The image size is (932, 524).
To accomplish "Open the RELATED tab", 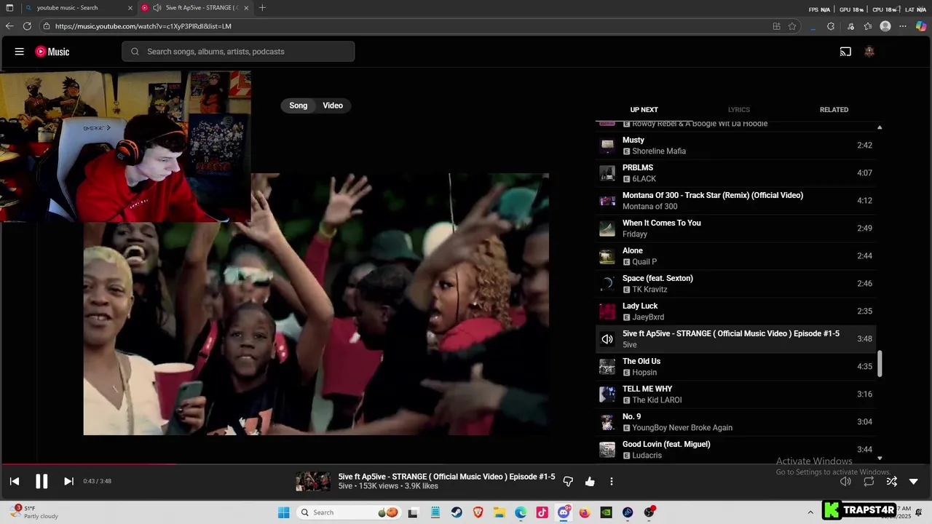I will coord(834,110).
